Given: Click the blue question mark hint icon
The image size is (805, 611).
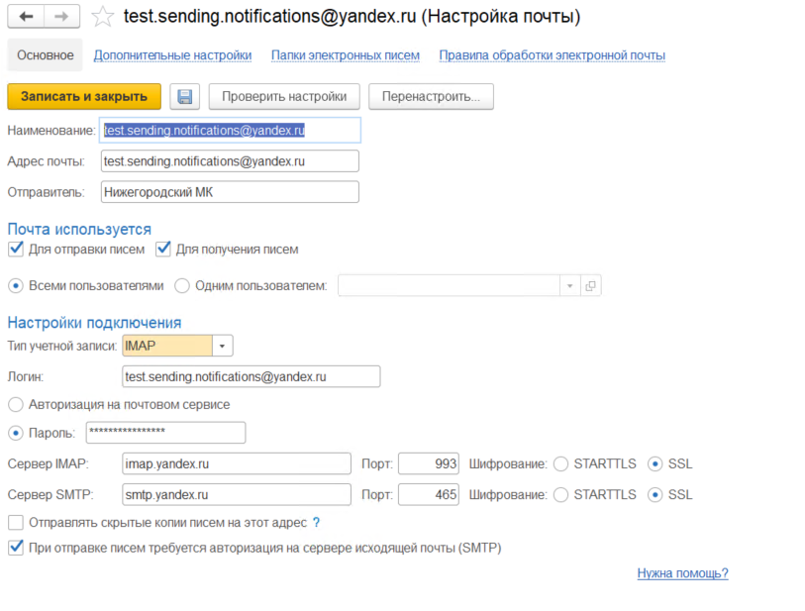Looking at the screenshot, I should coord(316,522).
